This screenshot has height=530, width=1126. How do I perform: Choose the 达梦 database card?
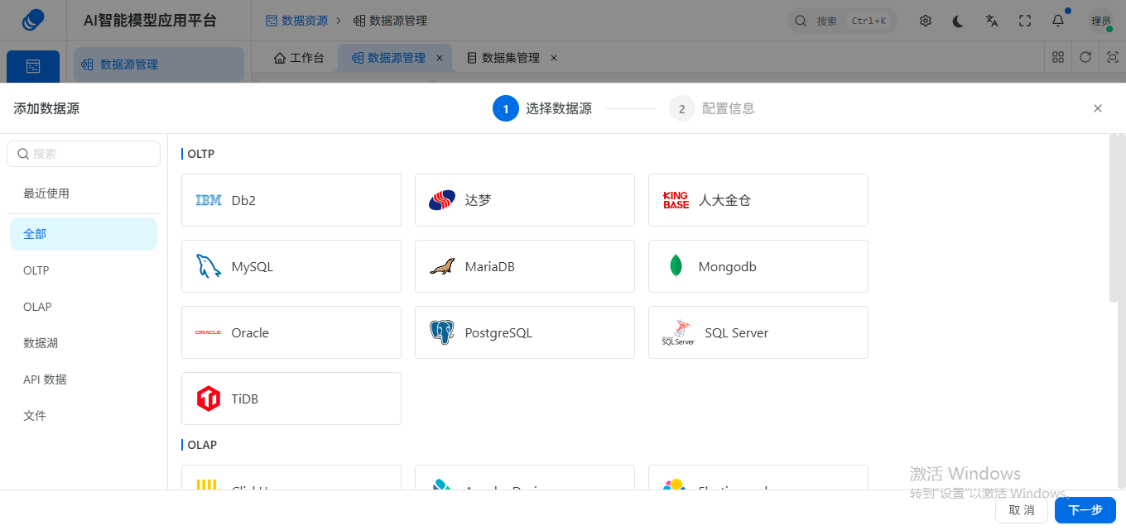[525, 200]
